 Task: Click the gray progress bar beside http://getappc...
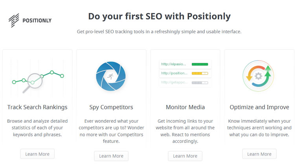point(200,83)
